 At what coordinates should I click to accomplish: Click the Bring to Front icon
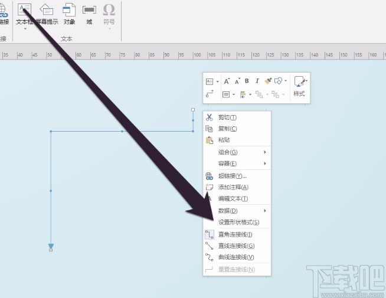coord(259,94)
